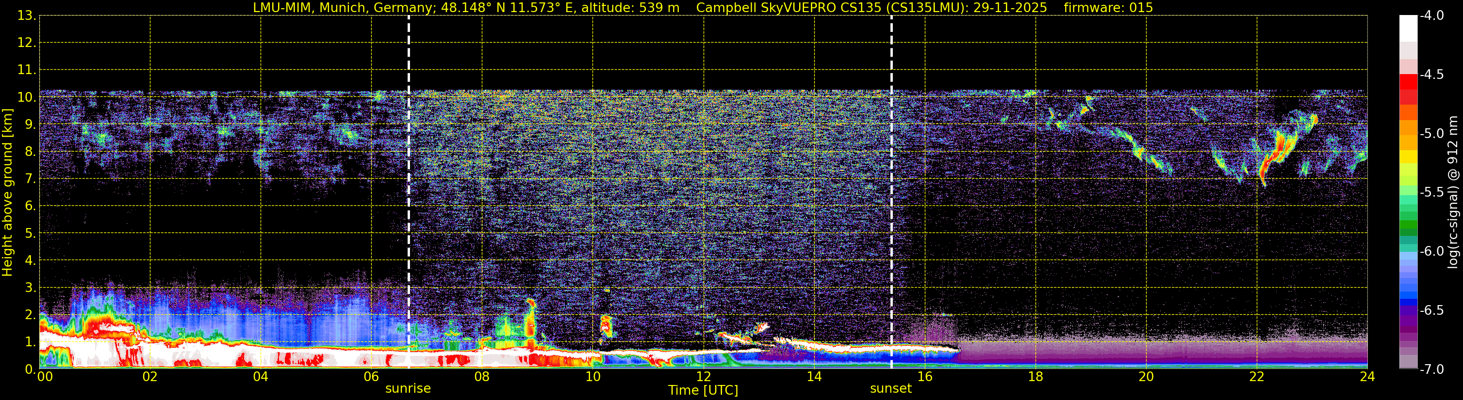Click the time axis tick "20"
Viewport: 1463px width, 400px height.
1146,377
